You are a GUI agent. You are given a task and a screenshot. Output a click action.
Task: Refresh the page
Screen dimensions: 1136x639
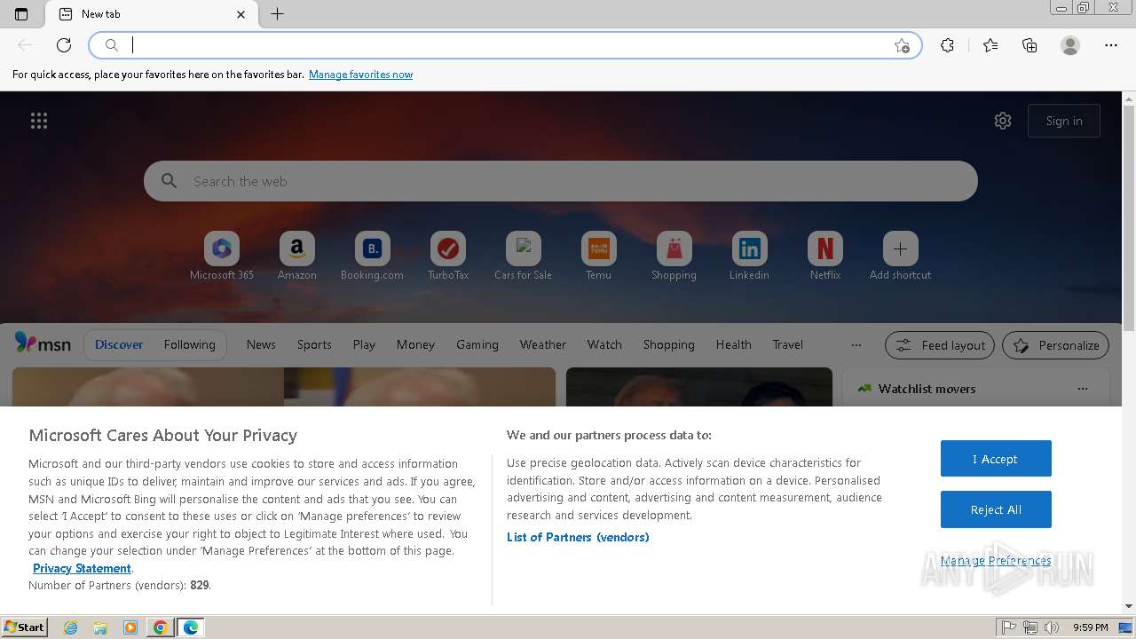tap(64, 45)
